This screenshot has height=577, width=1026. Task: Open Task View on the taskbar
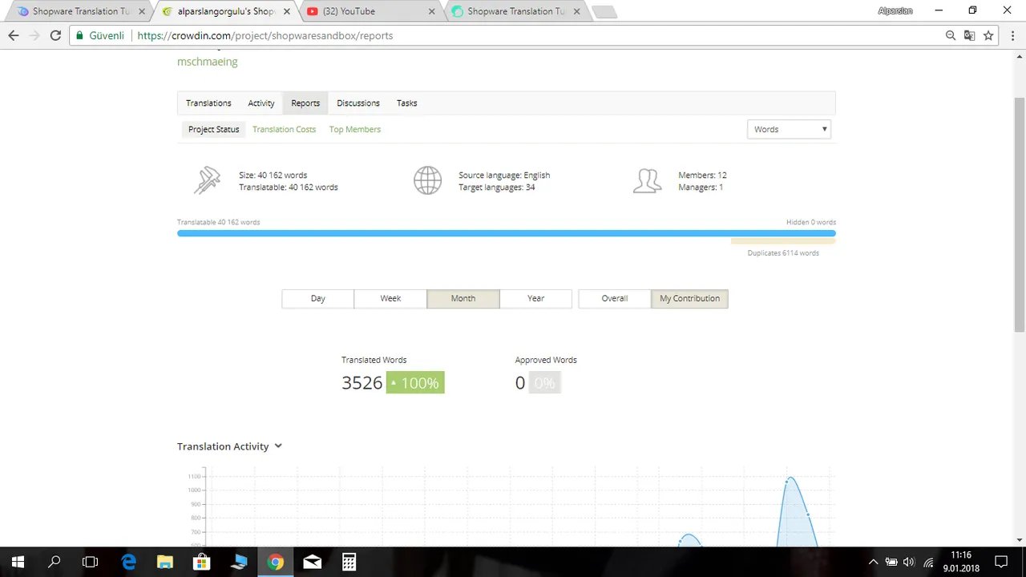point(91,562)
